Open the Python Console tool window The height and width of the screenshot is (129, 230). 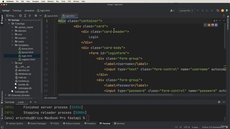pyautogui.click(x=72, y=123)
